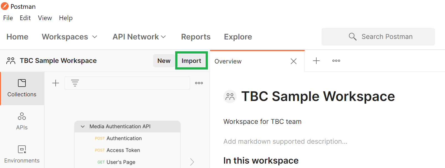This screenshot has height=168, width=445.
Task: Open the Reports page
Action: [196, 37]
